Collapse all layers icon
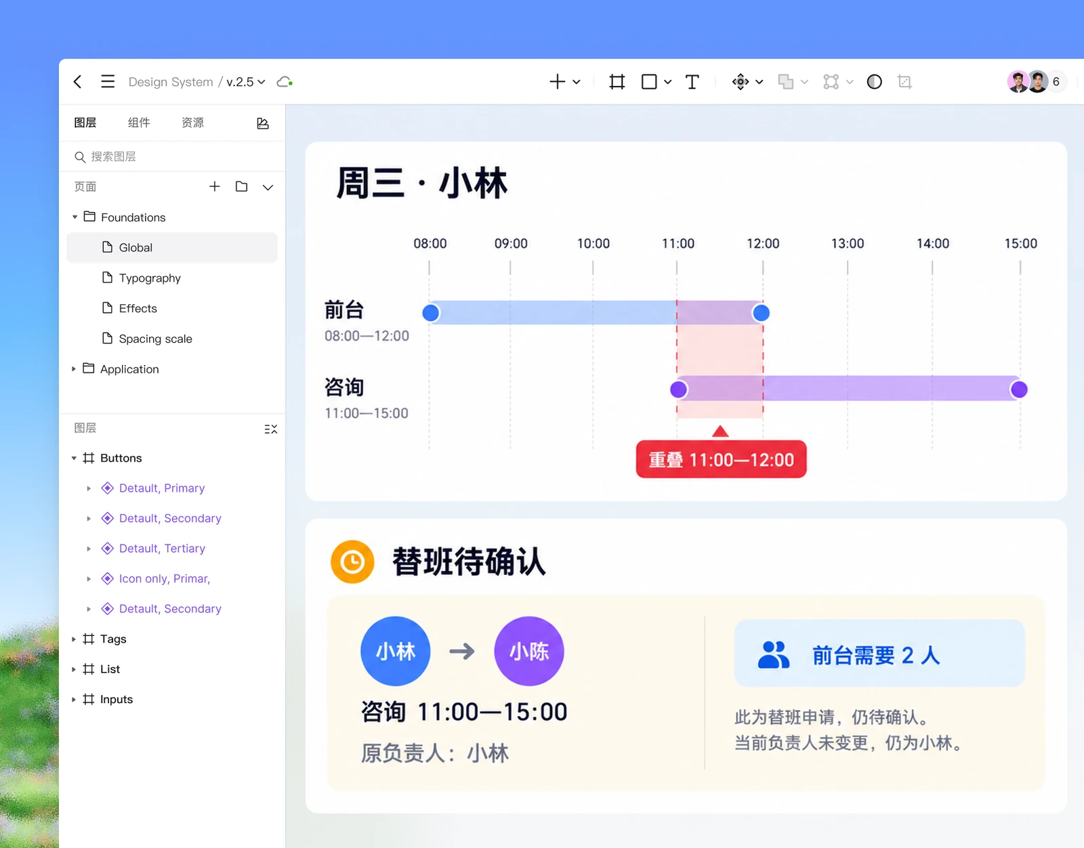The image size is (1084, 848). (x=271, y=429)
